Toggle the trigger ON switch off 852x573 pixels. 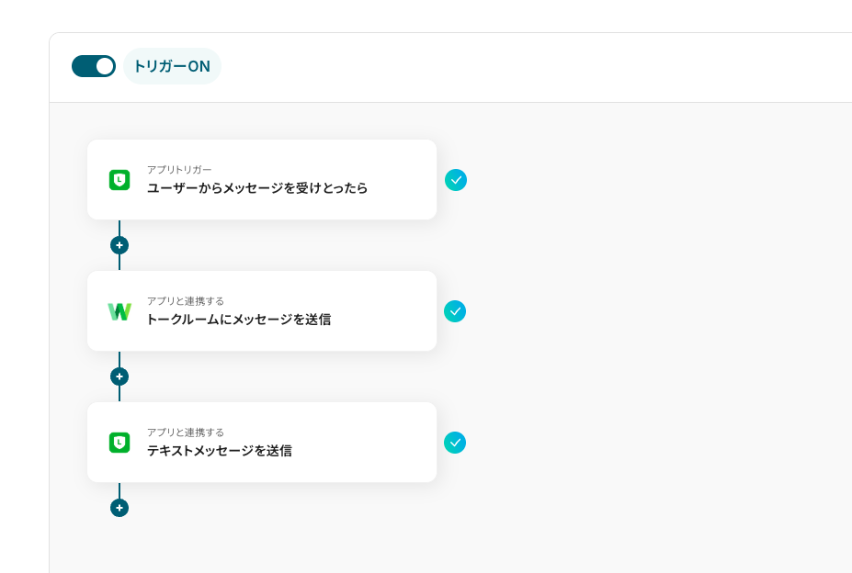(x=94, y=66)
